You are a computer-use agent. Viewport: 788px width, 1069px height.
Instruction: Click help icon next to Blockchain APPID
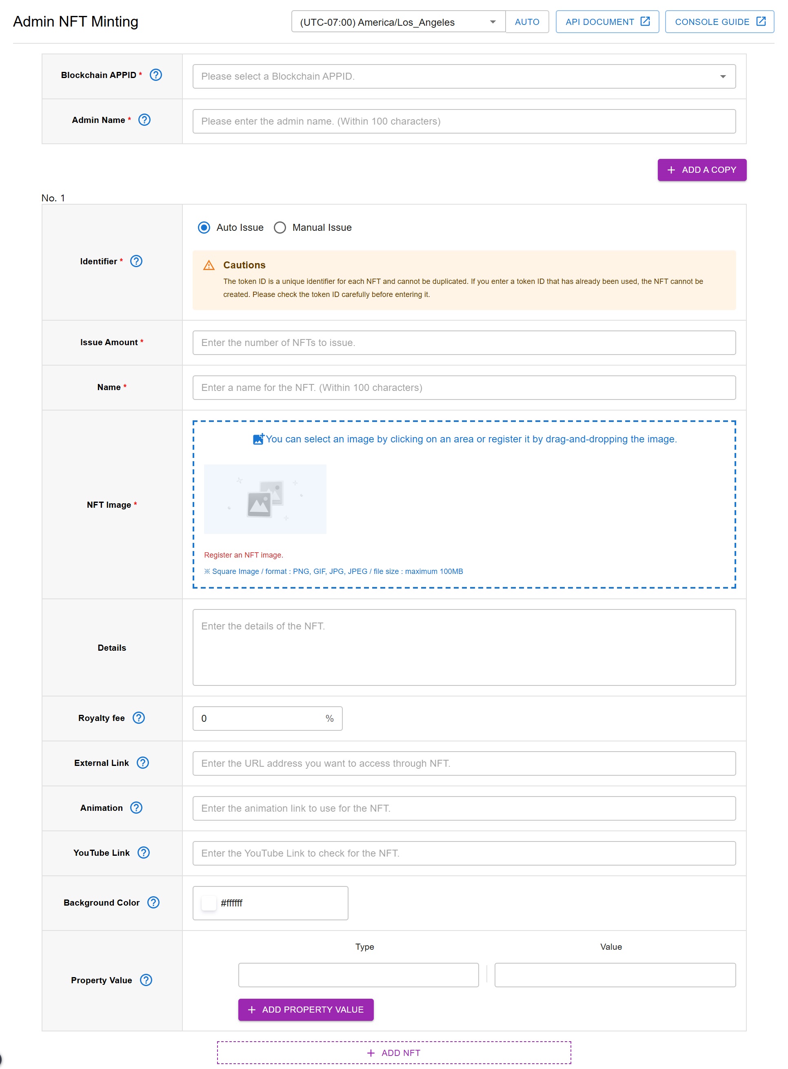pyautogui.click(x=156, y=75)
